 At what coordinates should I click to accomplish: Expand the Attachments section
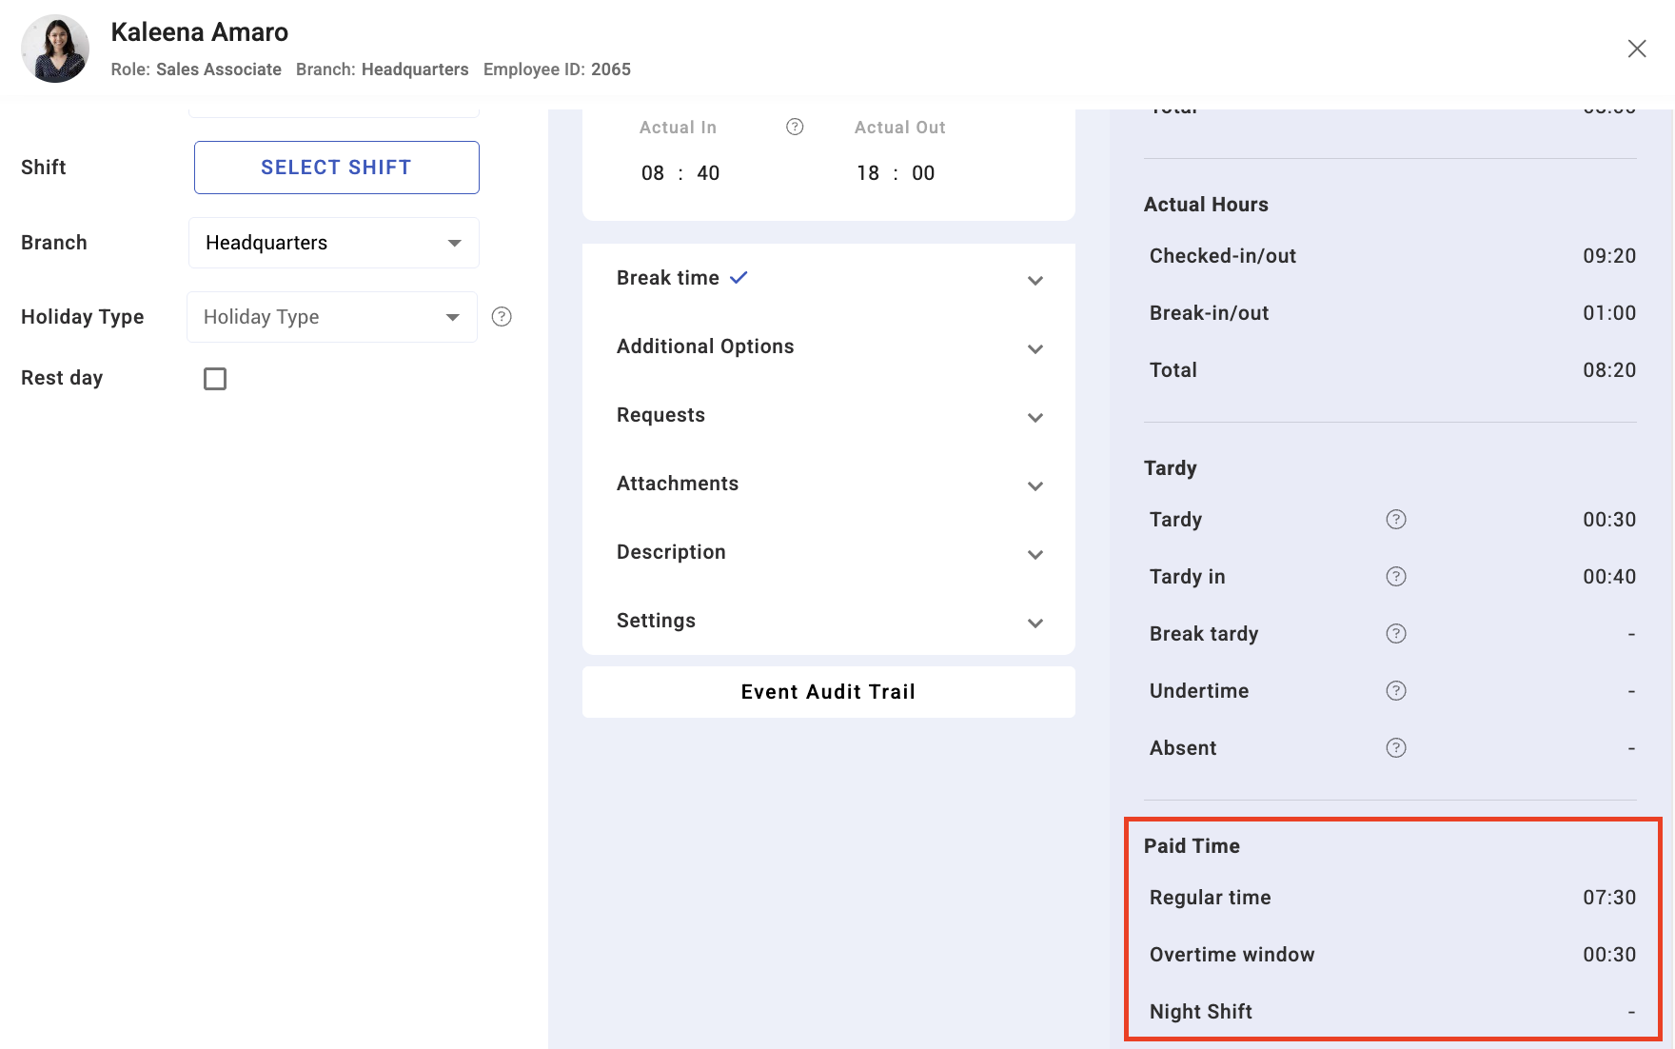829,484
